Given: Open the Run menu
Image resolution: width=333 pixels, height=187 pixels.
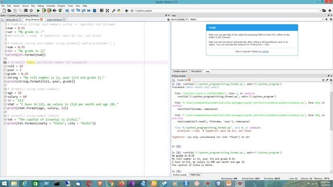Looking at the screenshot, I should [33, 6].
